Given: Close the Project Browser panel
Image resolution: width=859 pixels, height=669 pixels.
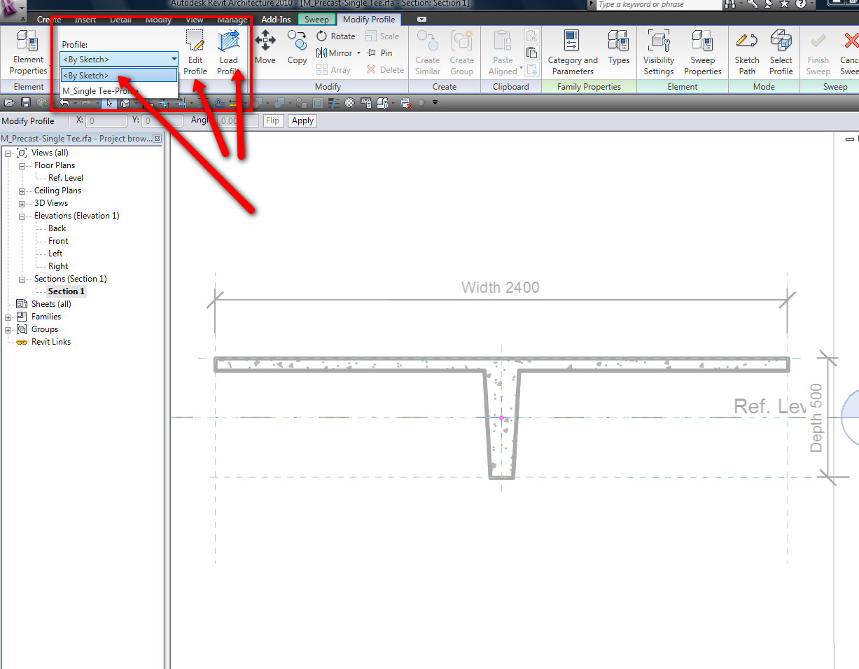Looking at the screenshot, I should (158, 139).
